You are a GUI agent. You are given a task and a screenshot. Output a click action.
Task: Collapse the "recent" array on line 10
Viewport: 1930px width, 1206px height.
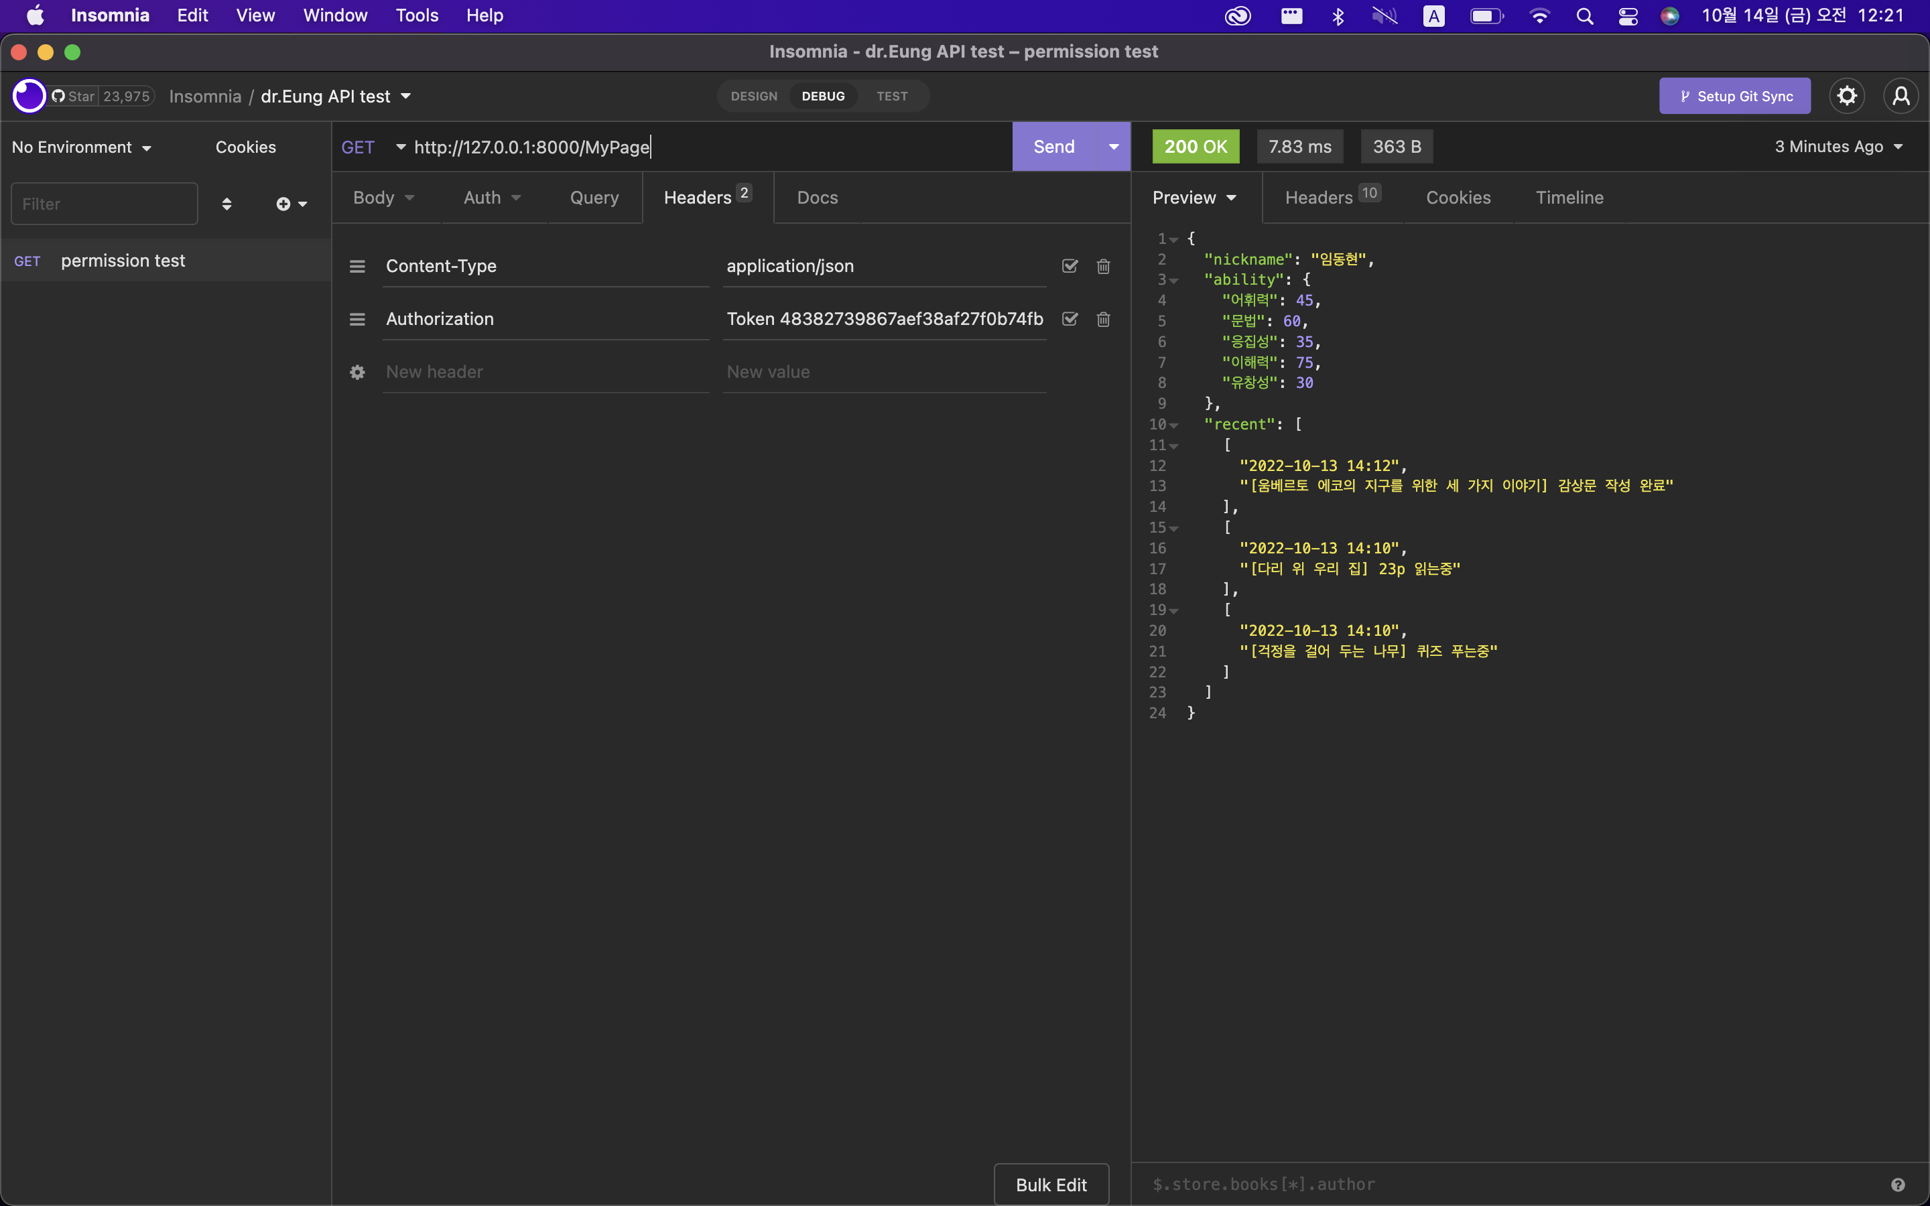[x=1174, y=425]
